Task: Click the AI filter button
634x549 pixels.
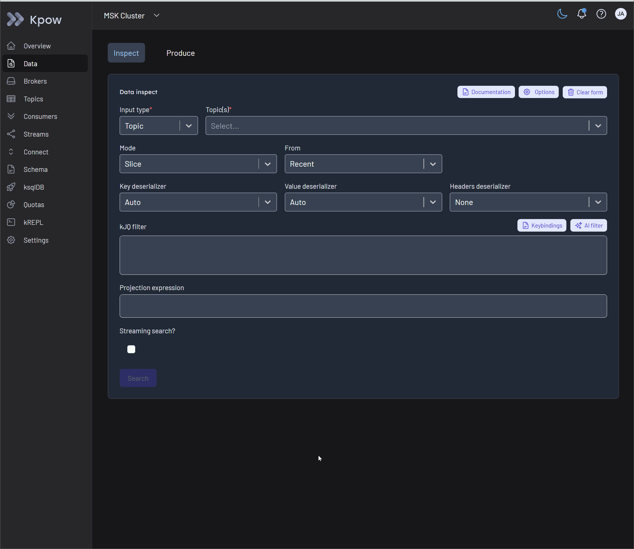Action: [x=589, y=226]
